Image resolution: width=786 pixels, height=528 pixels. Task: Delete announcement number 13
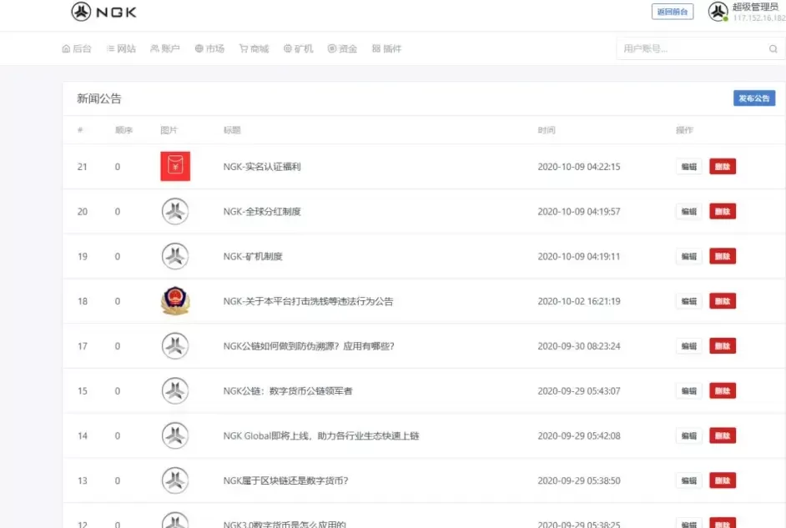tap(723, 480)
